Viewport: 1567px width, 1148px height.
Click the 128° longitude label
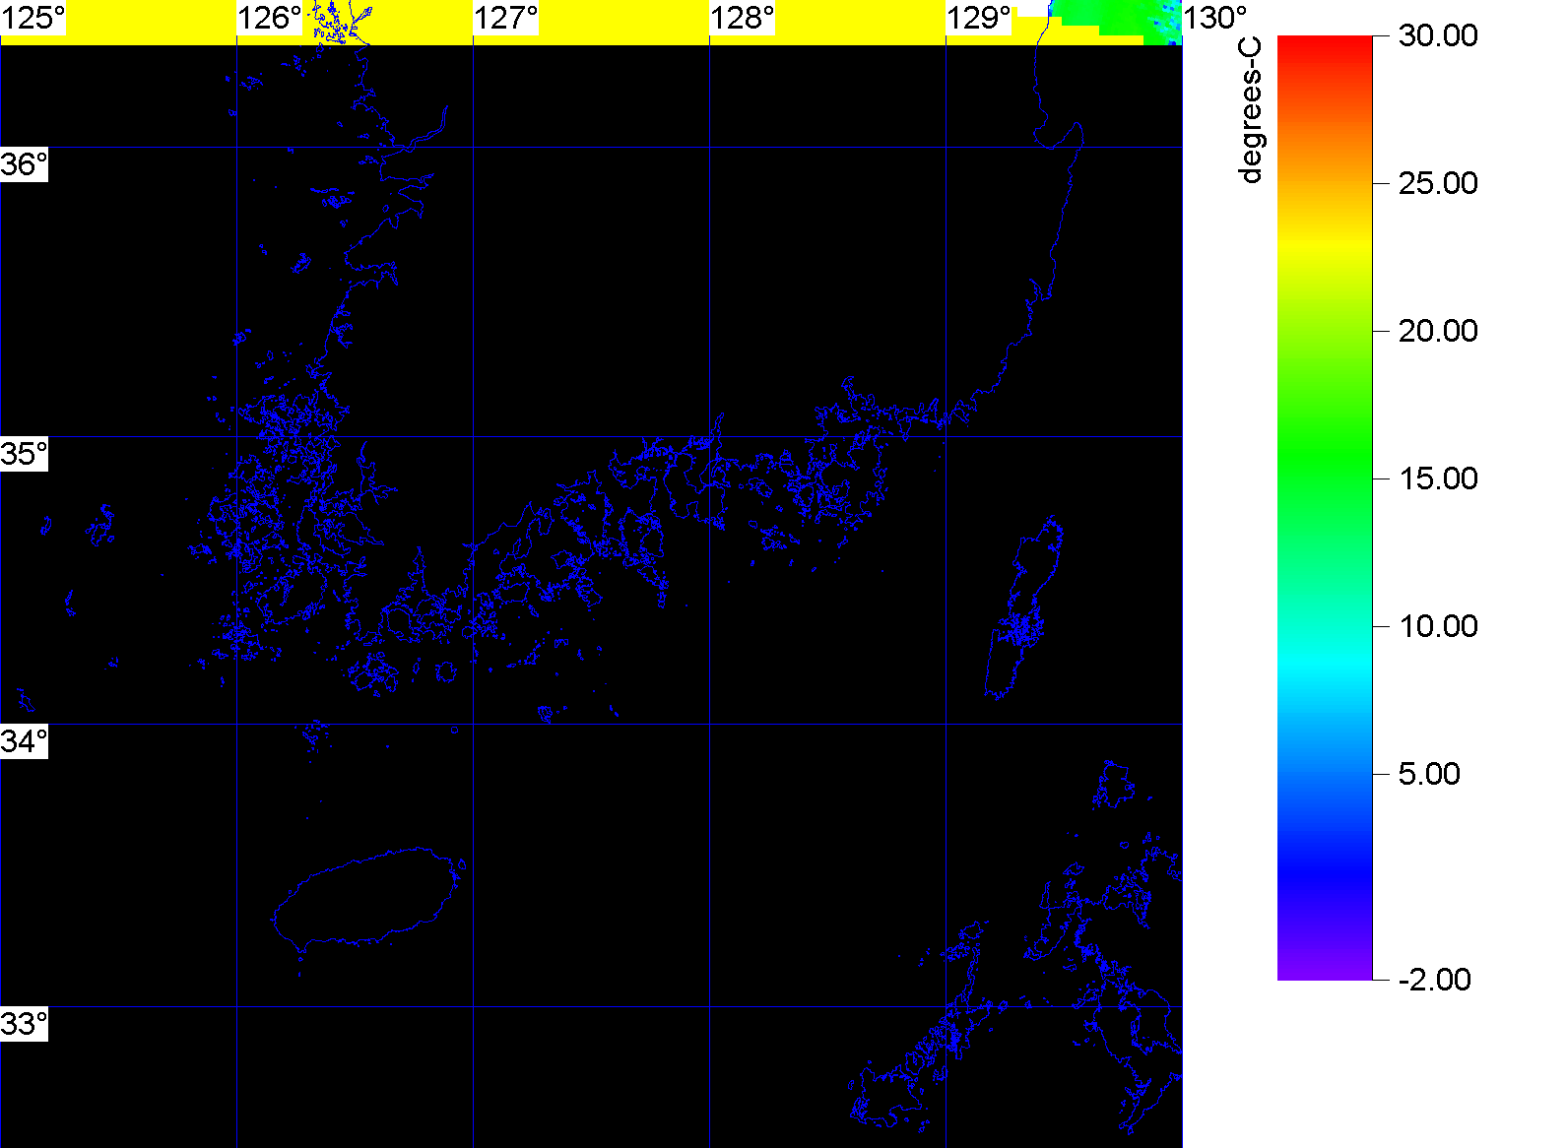coord(743,18)
